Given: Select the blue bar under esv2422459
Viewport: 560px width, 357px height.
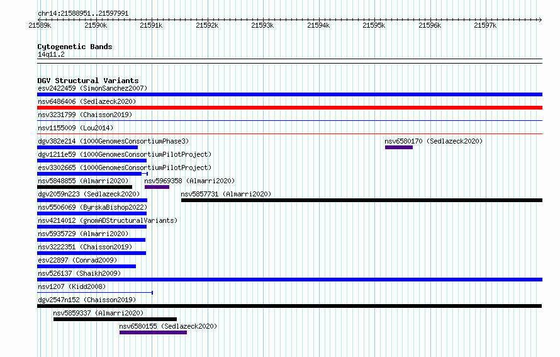Looking at the screenshot, I should [x=289, y=94].
